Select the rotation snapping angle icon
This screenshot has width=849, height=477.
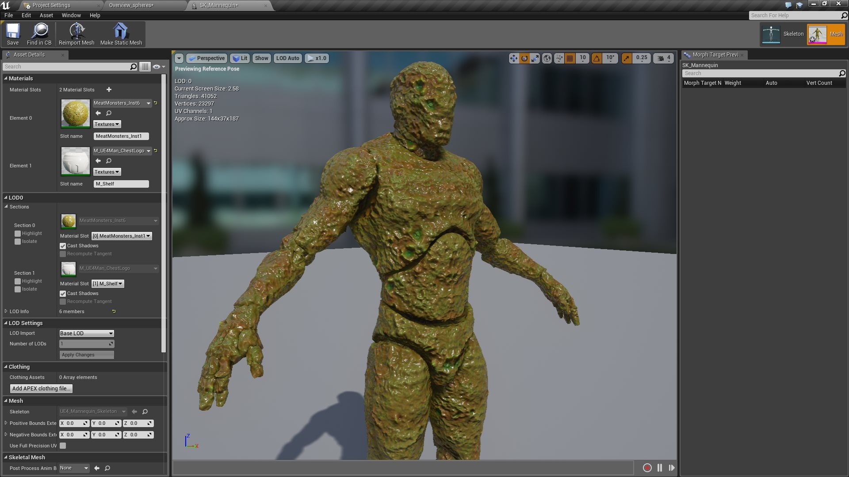(x=597, y=58)
